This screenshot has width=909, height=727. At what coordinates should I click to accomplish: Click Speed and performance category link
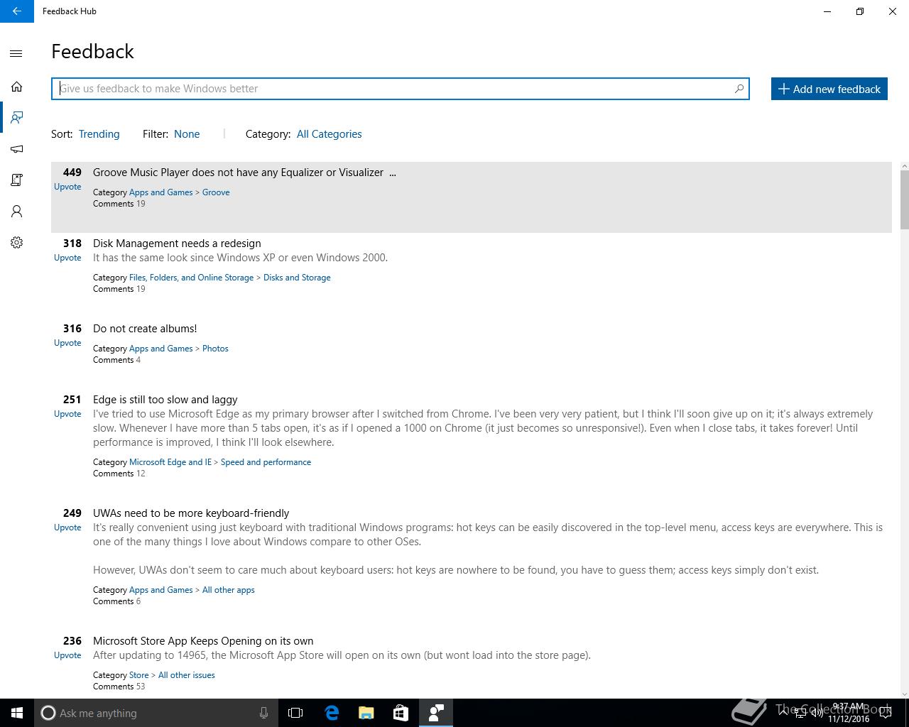266,462
